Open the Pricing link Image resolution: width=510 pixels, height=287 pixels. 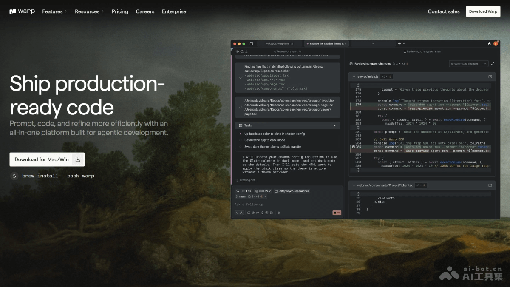(120, 11)
